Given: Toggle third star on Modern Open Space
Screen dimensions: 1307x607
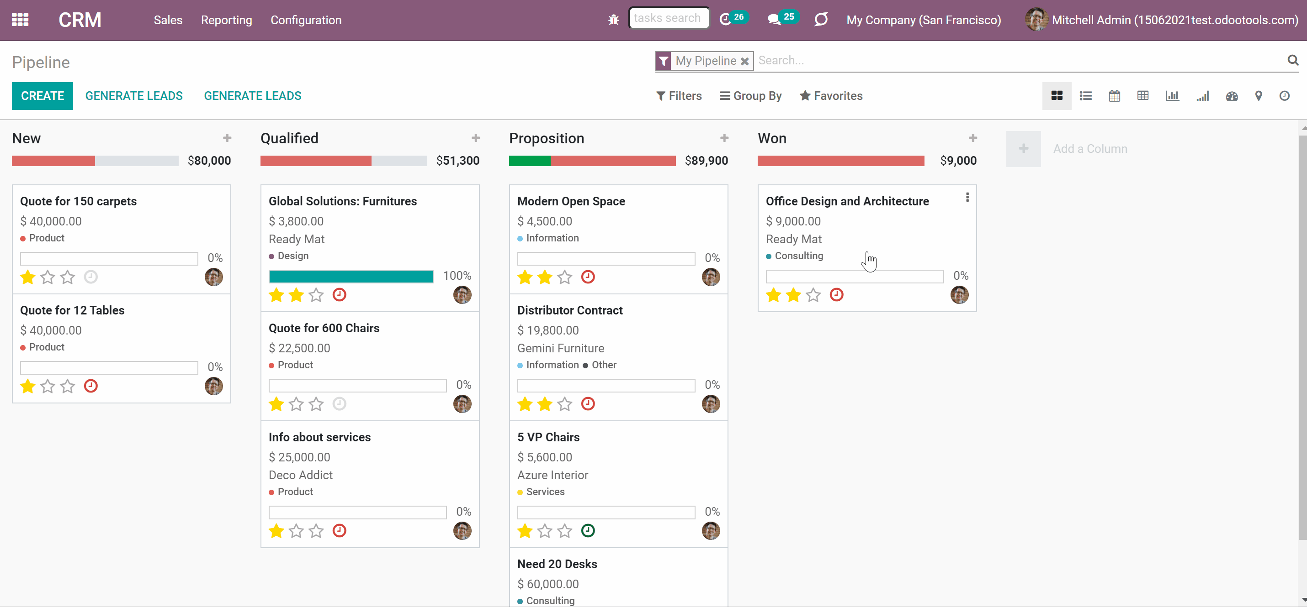Looking at the screenshot, I should pyautogui.click(x=565, y=277).
